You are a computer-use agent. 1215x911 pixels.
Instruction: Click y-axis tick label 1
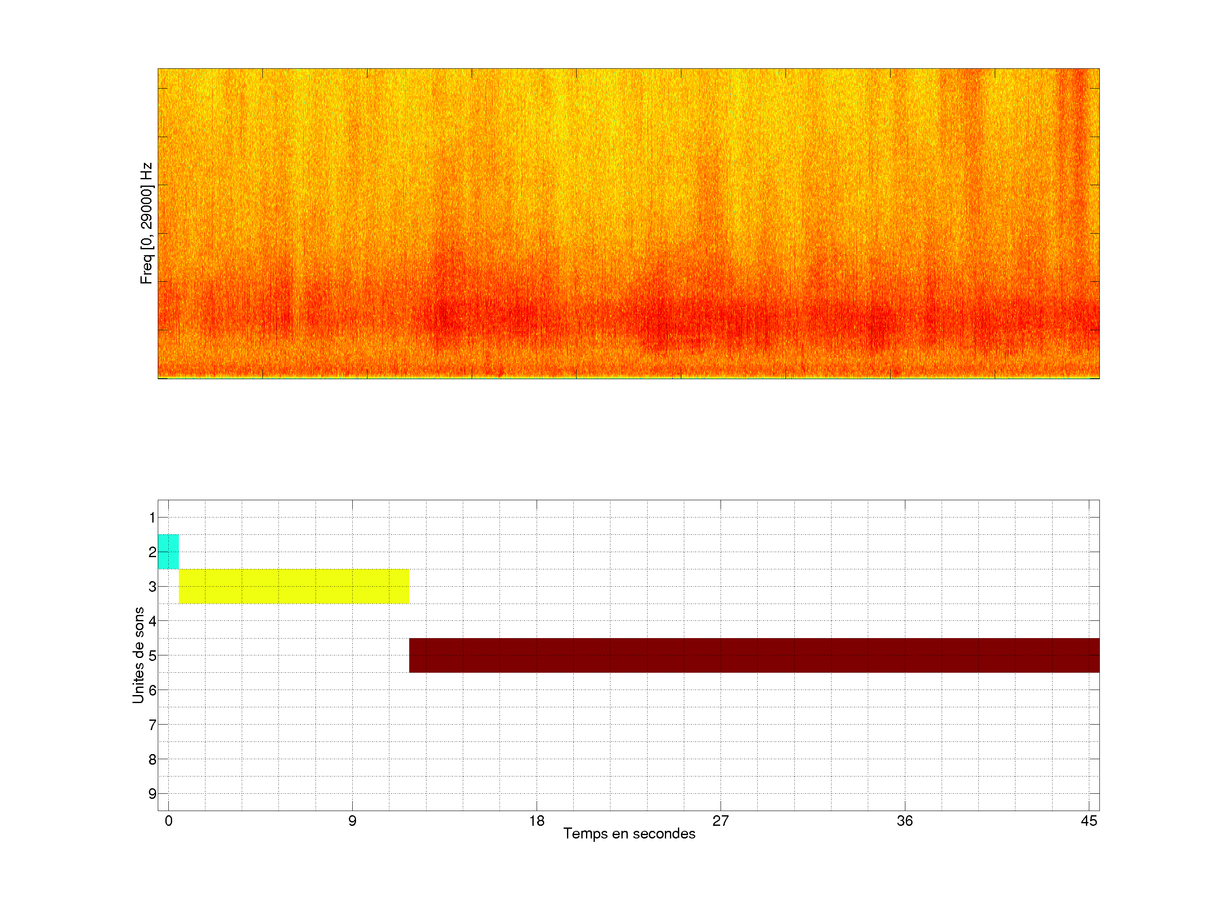(152, 517)
